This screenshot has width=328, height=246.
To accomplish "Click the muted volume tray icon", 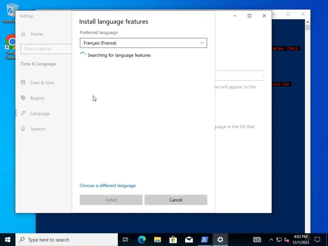I will (x=286, y=240).
